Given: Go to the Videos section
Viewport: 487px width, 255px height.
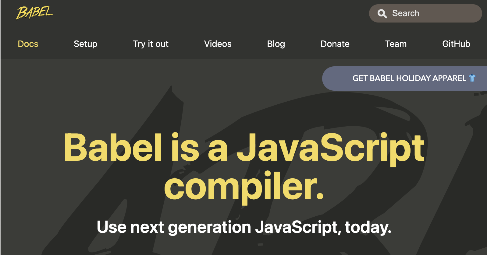Looking at the screenshot, I should tap(218, 44).
